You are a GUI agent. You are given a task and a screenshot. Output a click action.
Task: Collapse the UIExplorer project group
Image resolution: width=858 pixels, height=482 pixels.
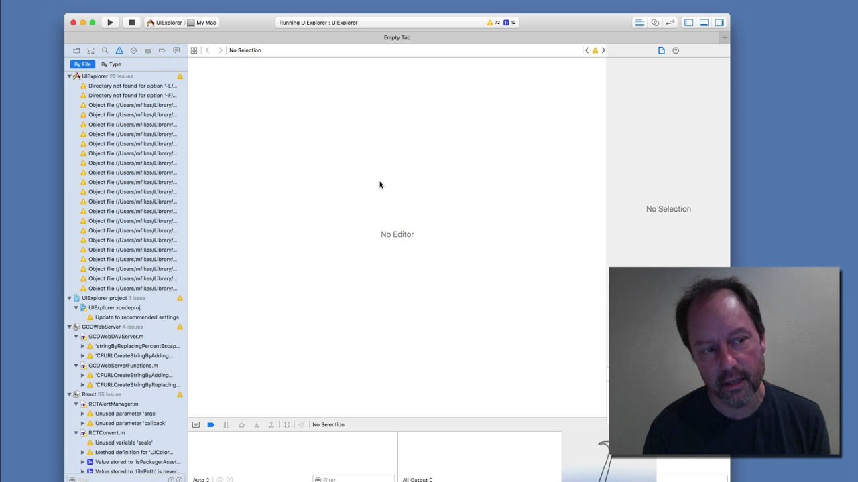point(69,298)
